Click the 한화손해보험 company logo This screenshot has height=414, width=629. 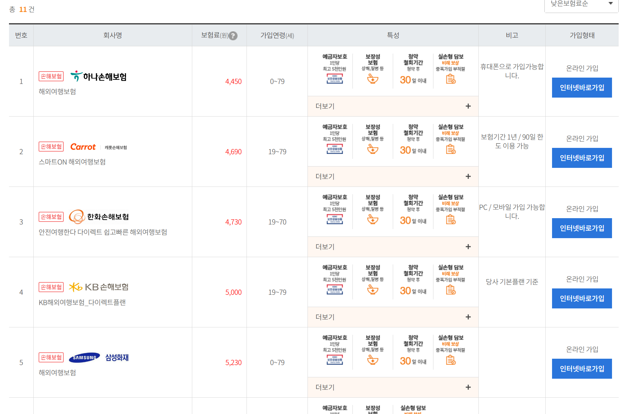tap(99, 217)
